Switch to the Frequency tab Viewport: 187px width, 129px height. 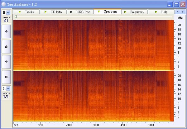134,12
